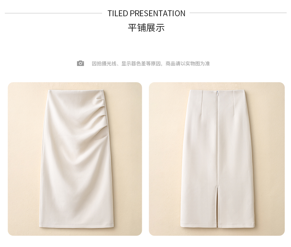Click the horizontal line right of heading
The height and width of the screenshot is (247, 291).
click(x=238, y=13)
